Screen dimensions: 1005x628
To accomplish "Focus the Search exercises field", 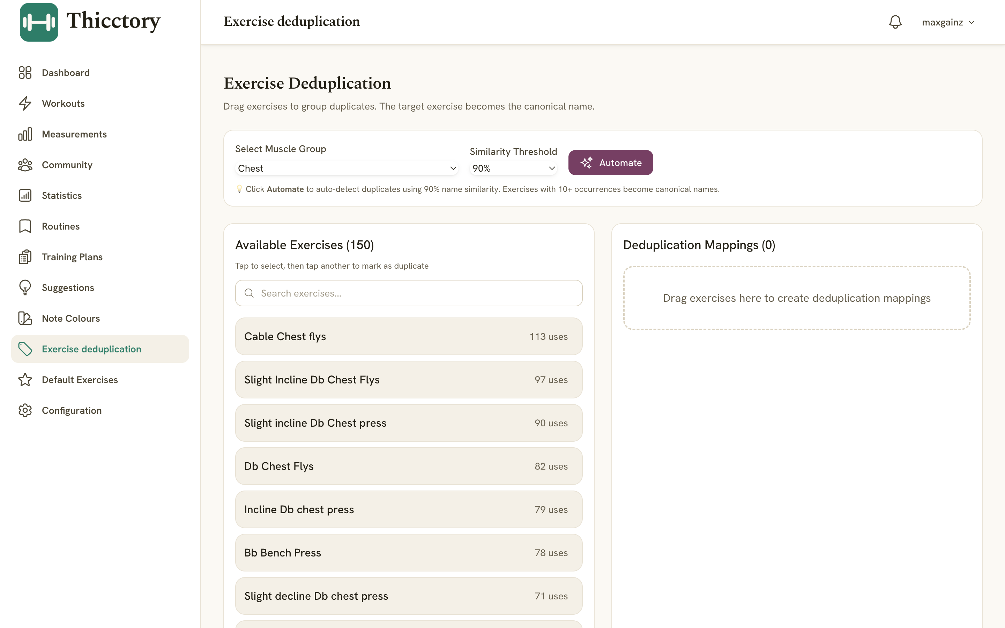I will (x=409, y=293).
